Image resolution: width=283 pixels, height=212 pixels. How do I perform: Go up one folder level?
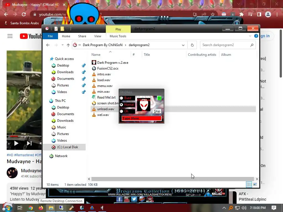68,45
